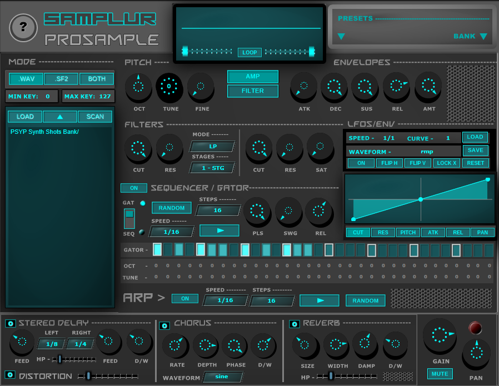This screenshot has height=386, width=499.
Task: Open the sequencer SPEED 1/16 selector
Action: (x=172, y=232)
